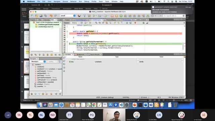Select LineItem.getTotalFormatted stack frame
The width and height of the screenshot is (215, 121).
pos(48,25)
